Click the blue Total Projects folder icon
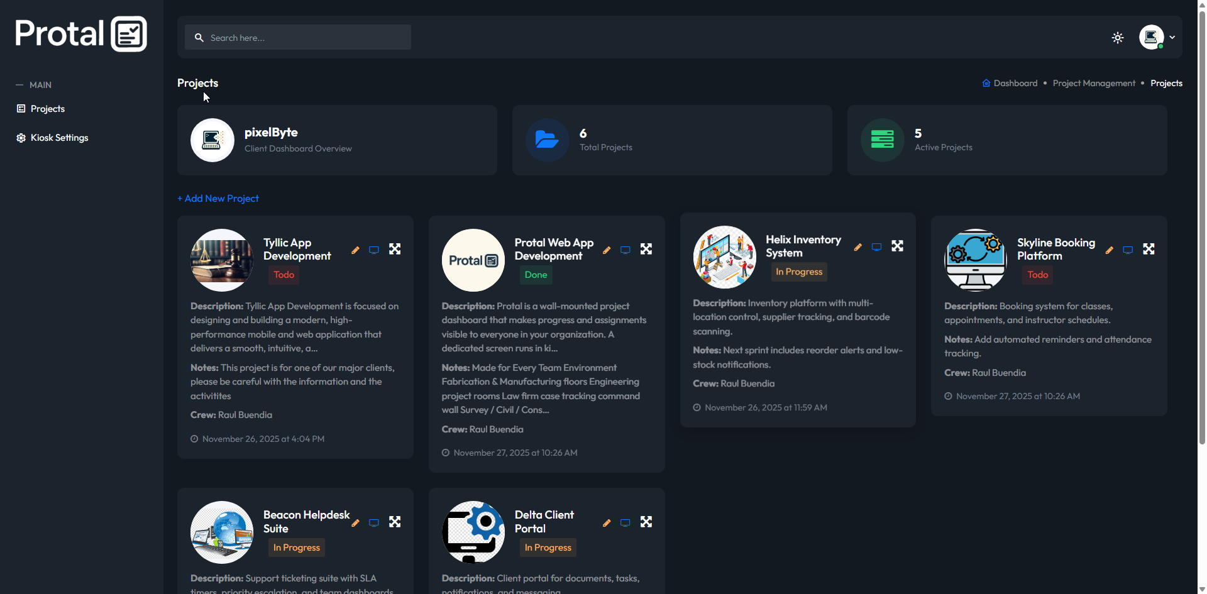 coord(547,140)
